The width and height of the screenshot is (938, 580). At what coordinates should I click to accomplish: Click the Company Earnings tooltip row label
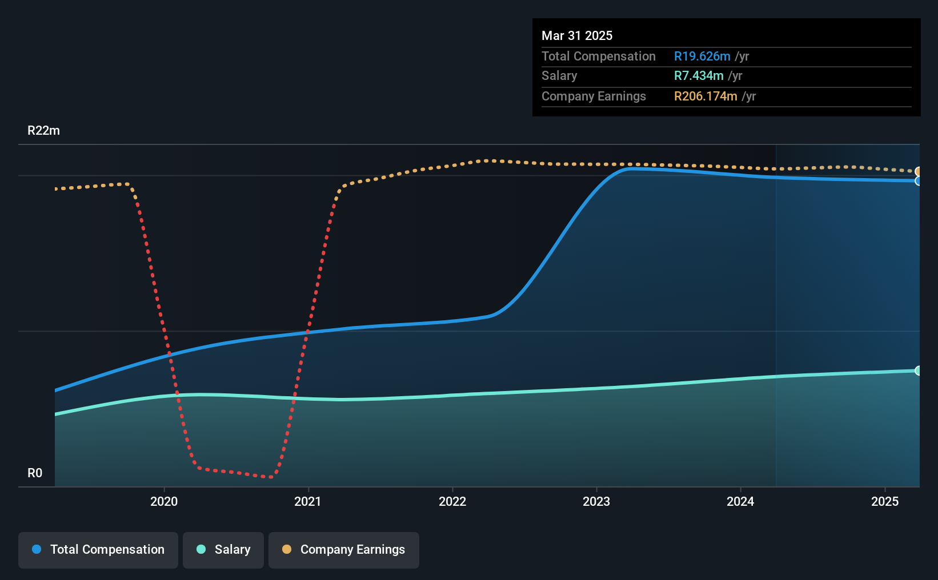click(594, 96)
